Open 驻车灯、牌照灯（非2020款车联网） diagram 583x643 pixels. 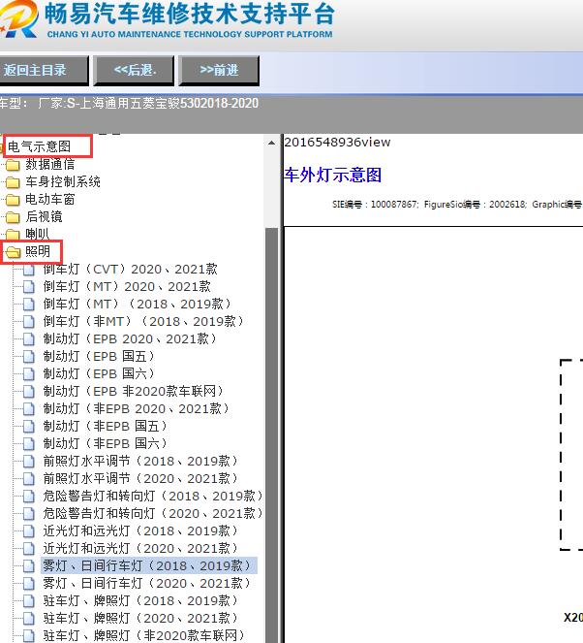click(x=144, y=635)
